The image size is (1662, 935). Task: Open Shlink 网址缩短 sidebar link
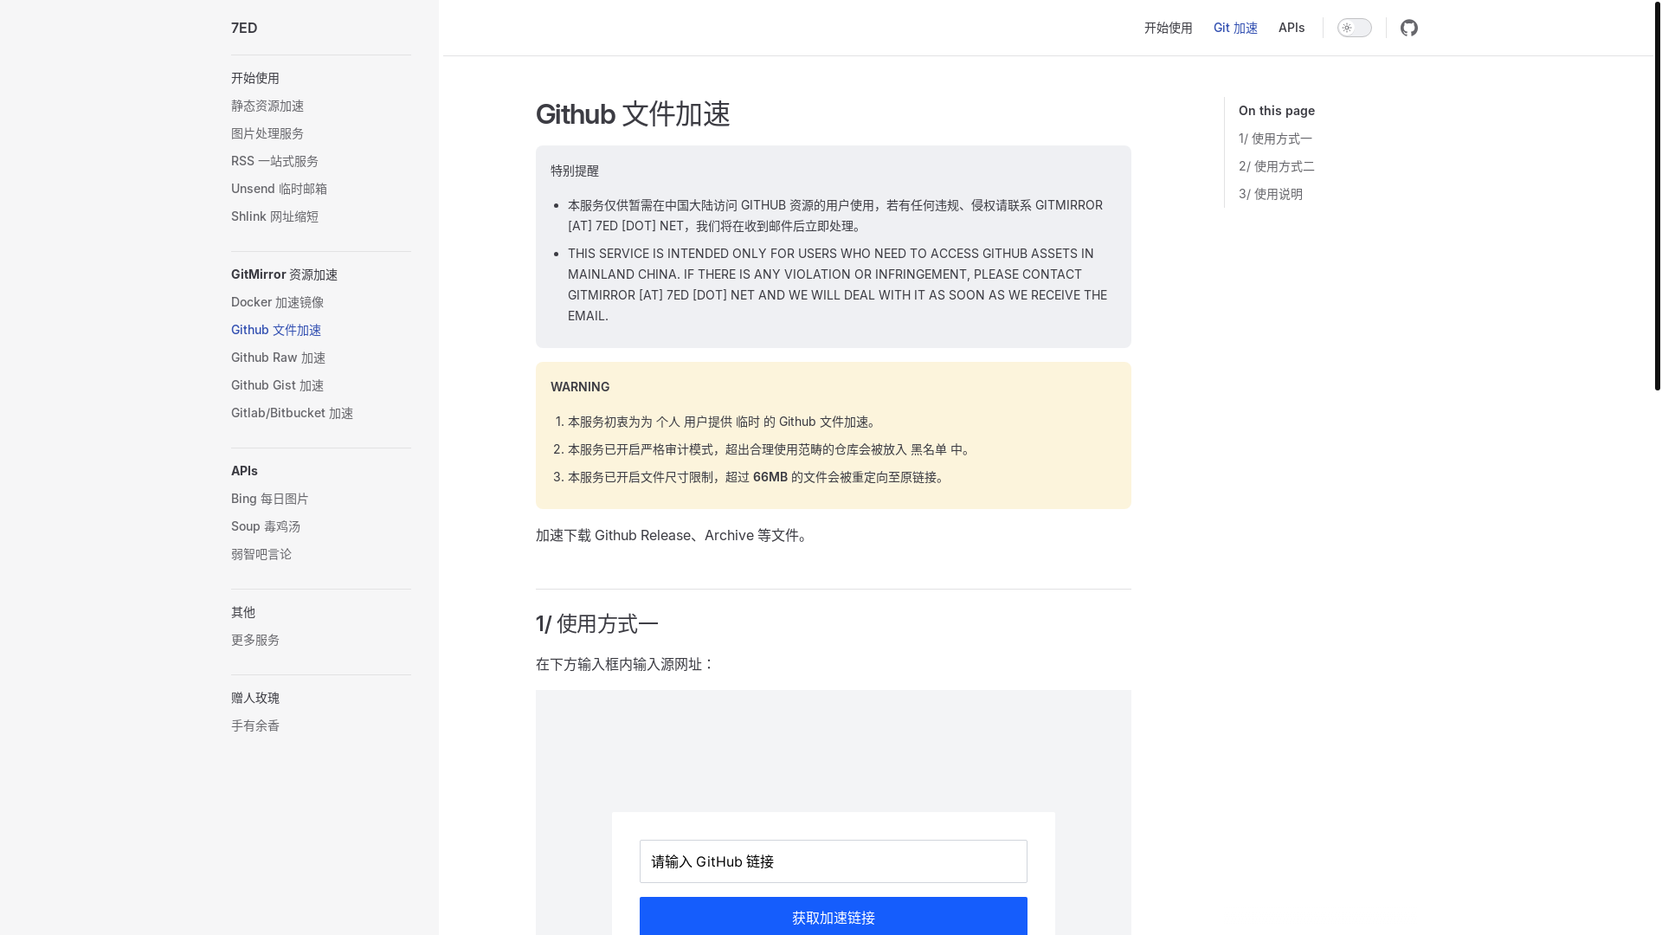[274, 216]
